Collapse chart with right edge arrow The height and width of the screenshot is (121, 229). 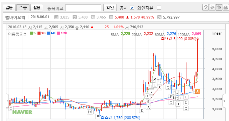224,101
